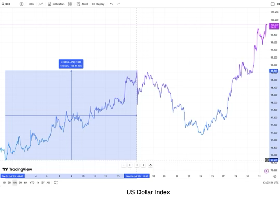Change the chart style via line icon
The width and height of the screenshot is (280, 200).
[x=41, y=4]
